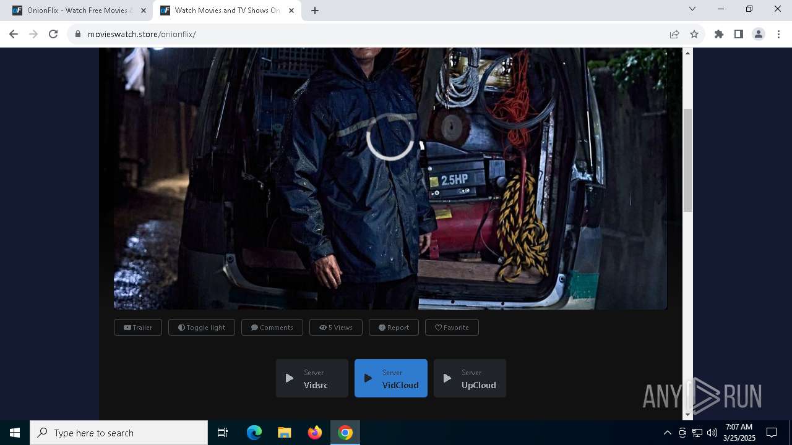This screenshot has width=792, height=445.
Task: Open Task View on taskbar
Action: click(223, 433)
